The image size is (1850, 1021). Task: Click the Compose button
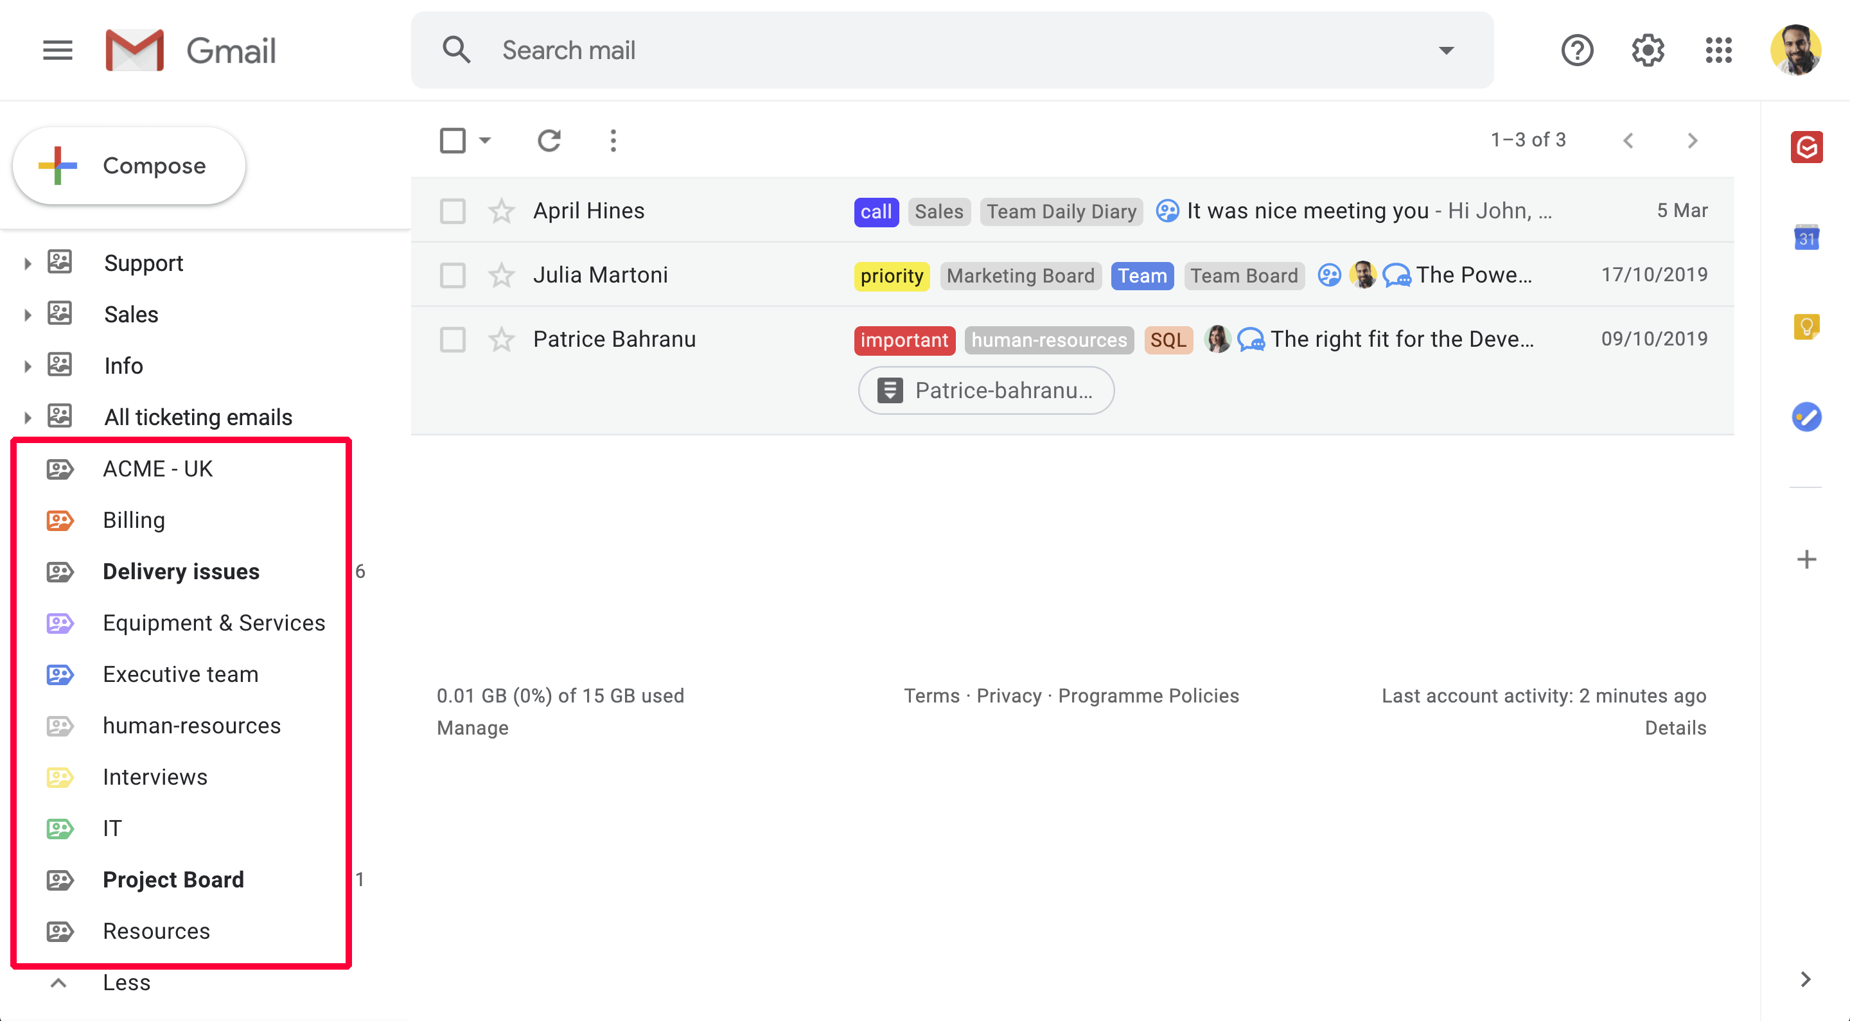click(129, 166)
